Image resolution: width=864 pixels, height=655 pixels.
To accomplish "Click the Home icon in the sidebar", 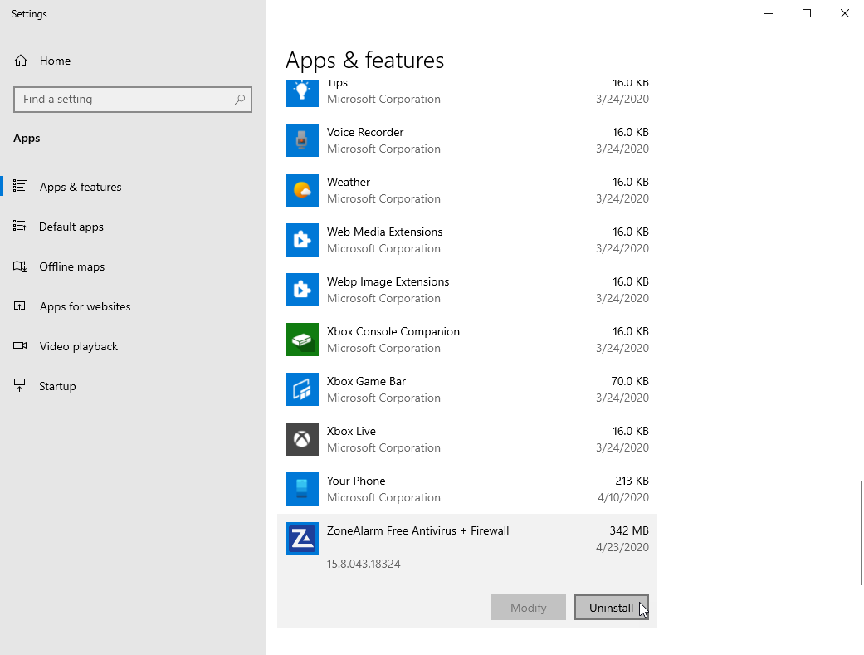I will pyautogui.click(x=21, y=60).
